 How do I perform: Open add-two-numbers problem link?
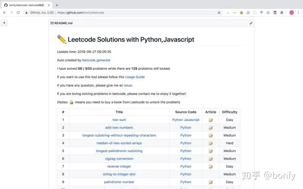point(119,128)
